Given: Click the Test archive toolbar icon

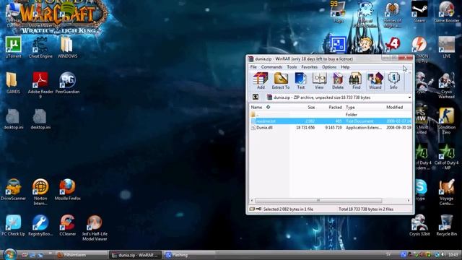Looking at the screenshot, I should [300, 81].
